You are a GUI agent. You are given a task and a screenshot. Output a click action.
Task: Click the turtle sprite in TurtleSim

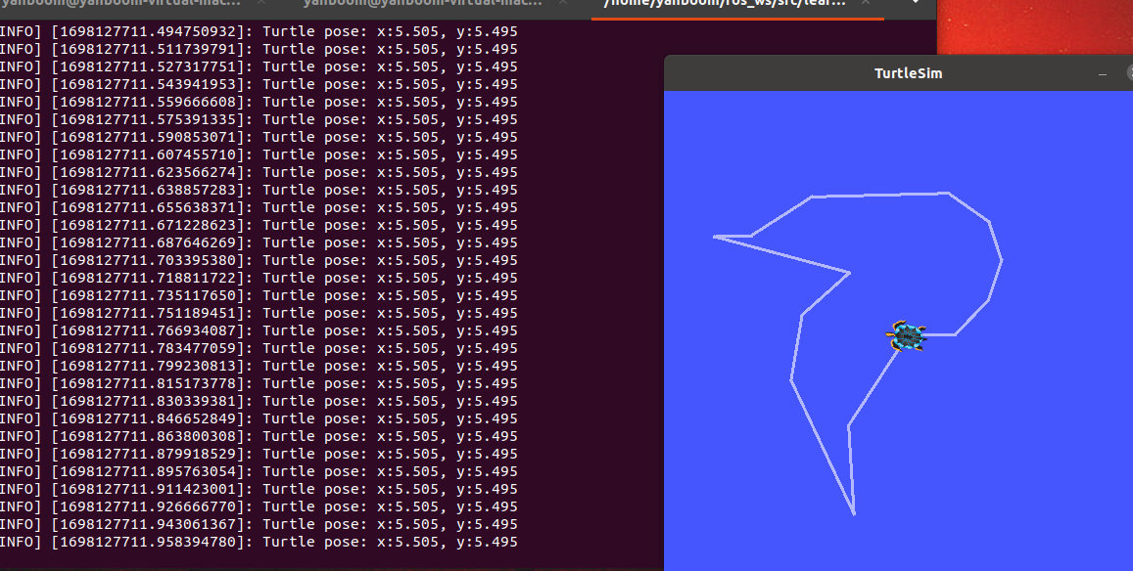907,336
